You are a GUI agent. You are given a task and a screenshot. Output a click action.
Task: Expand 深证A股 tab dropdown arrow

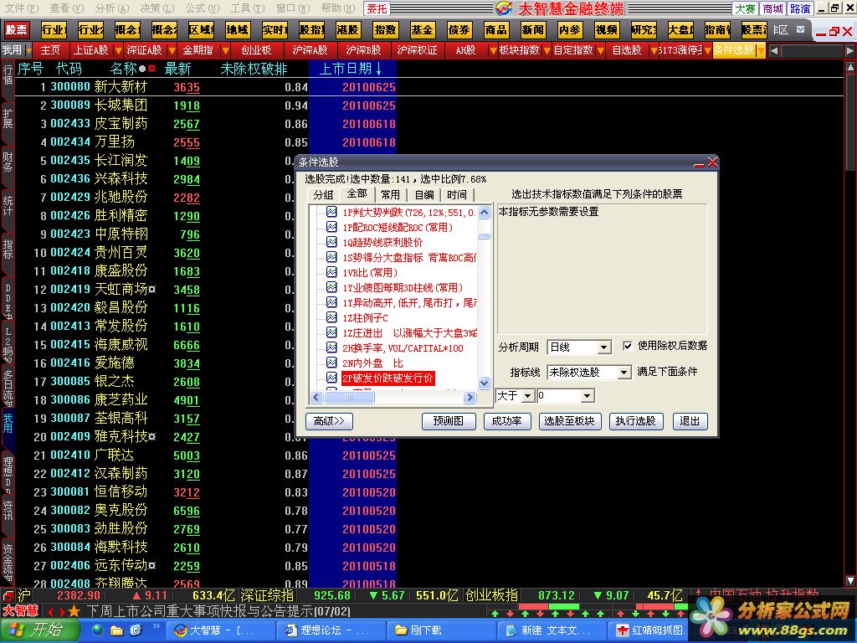[172, 50]
